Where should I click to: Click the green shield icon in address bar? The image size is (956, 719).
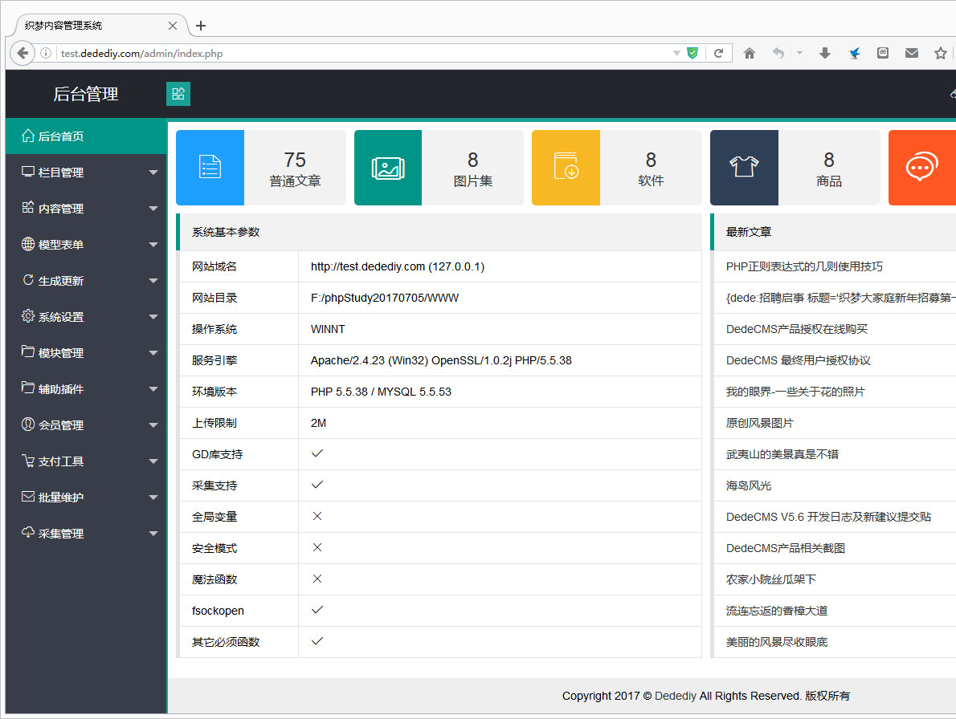click(x=692, y=53)
